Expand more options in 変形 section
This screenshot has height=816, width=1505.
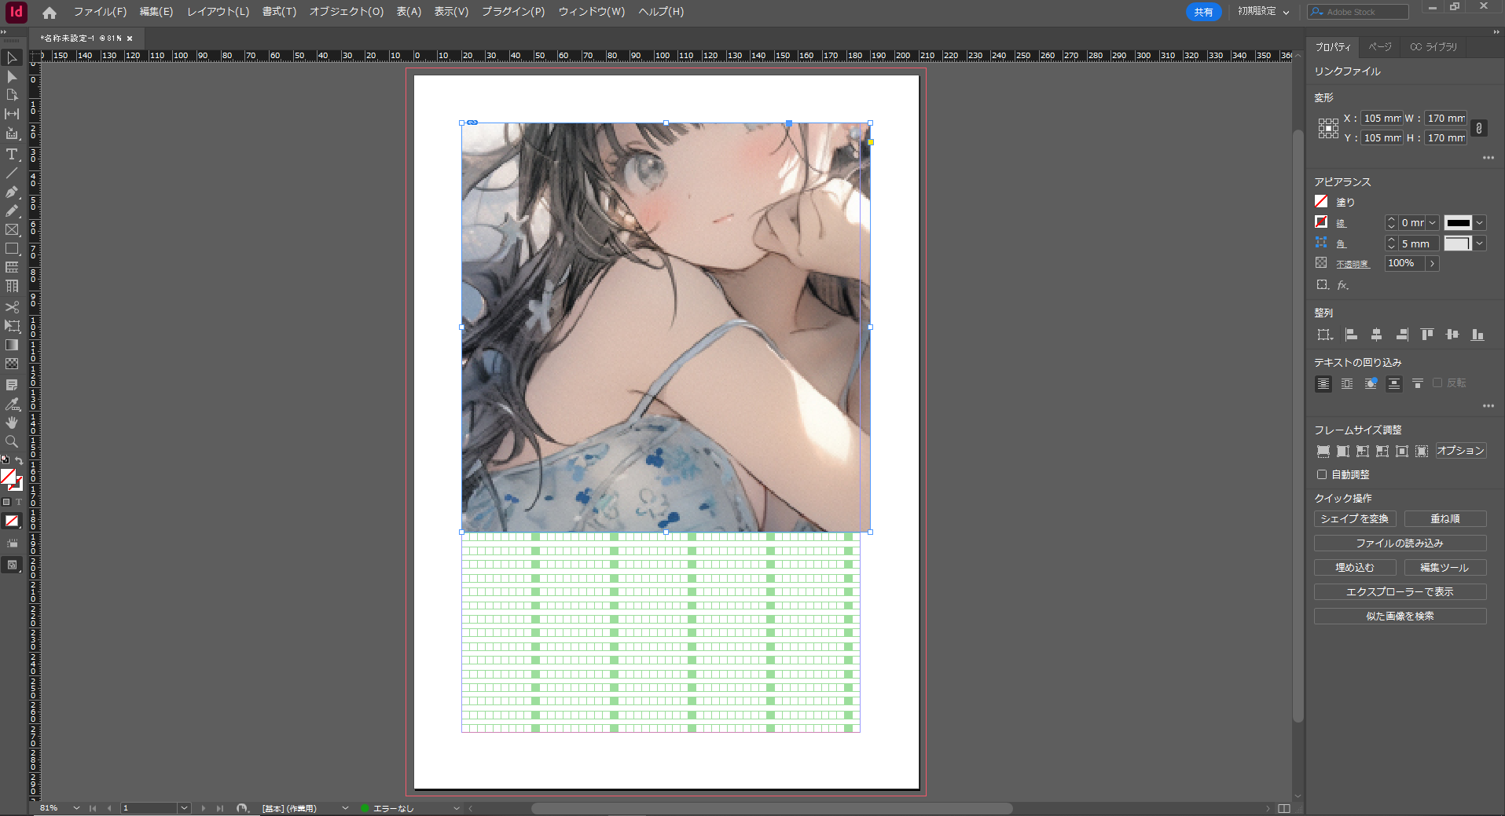[x=1488, y=158]
